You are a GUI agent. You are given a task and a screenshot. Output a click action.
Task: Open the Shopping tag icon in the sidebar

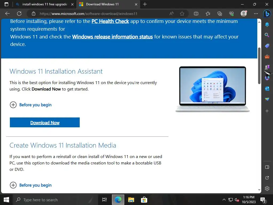click(x=267, y=46)
